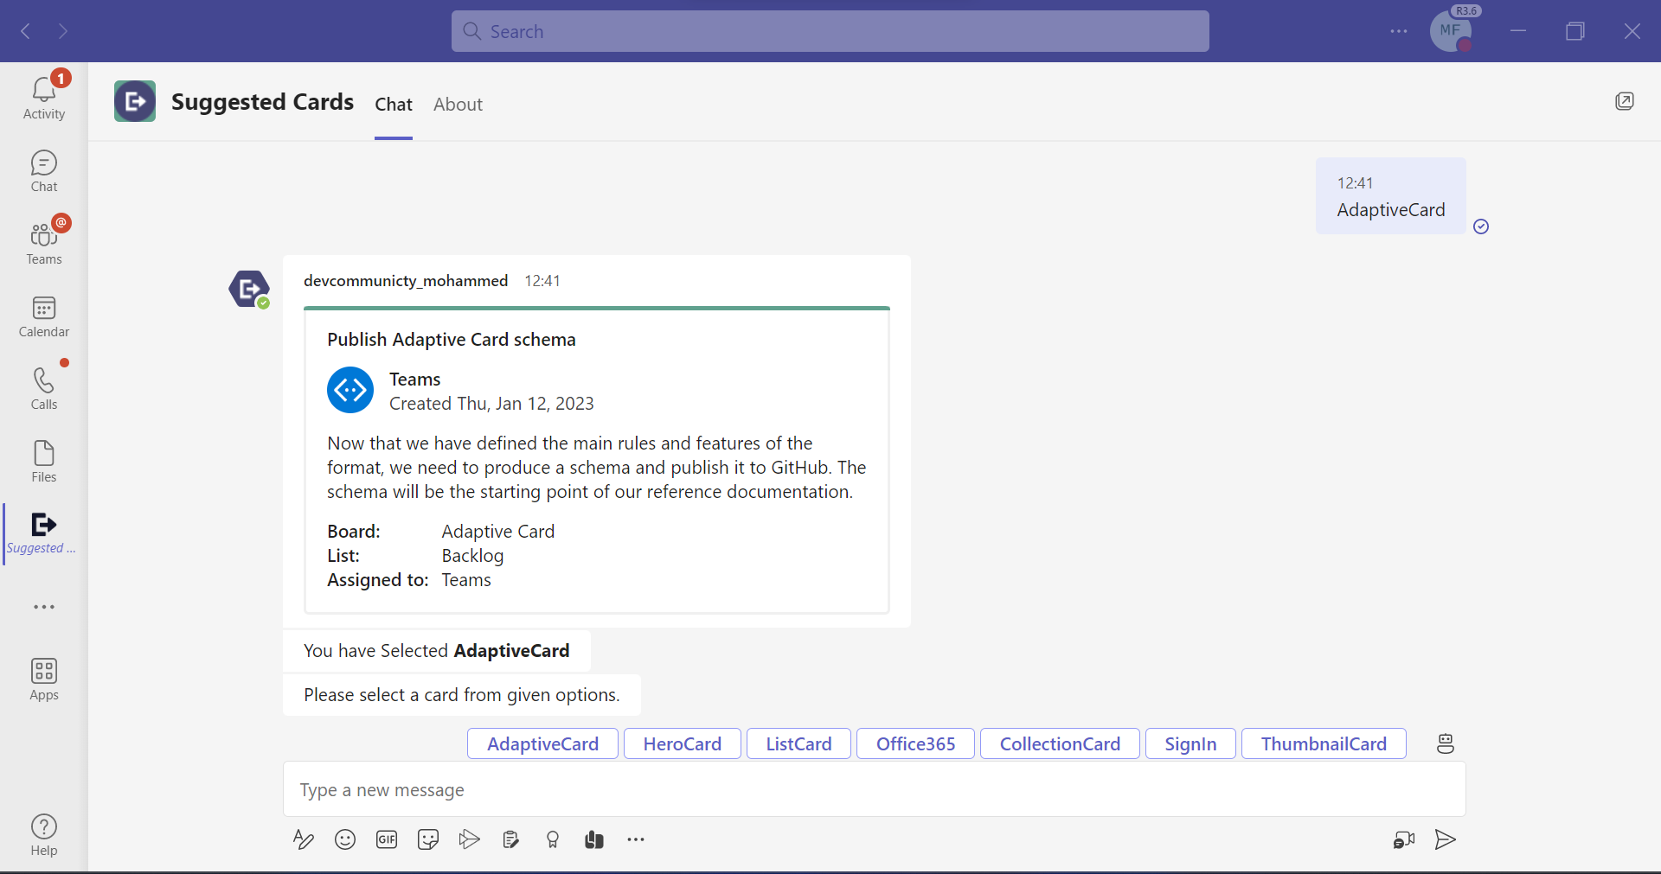Click the bot avatar beside devcommunicty_mohammed
The width and height of the screenshot is (1661, 874).
click(x=249, y=289)
